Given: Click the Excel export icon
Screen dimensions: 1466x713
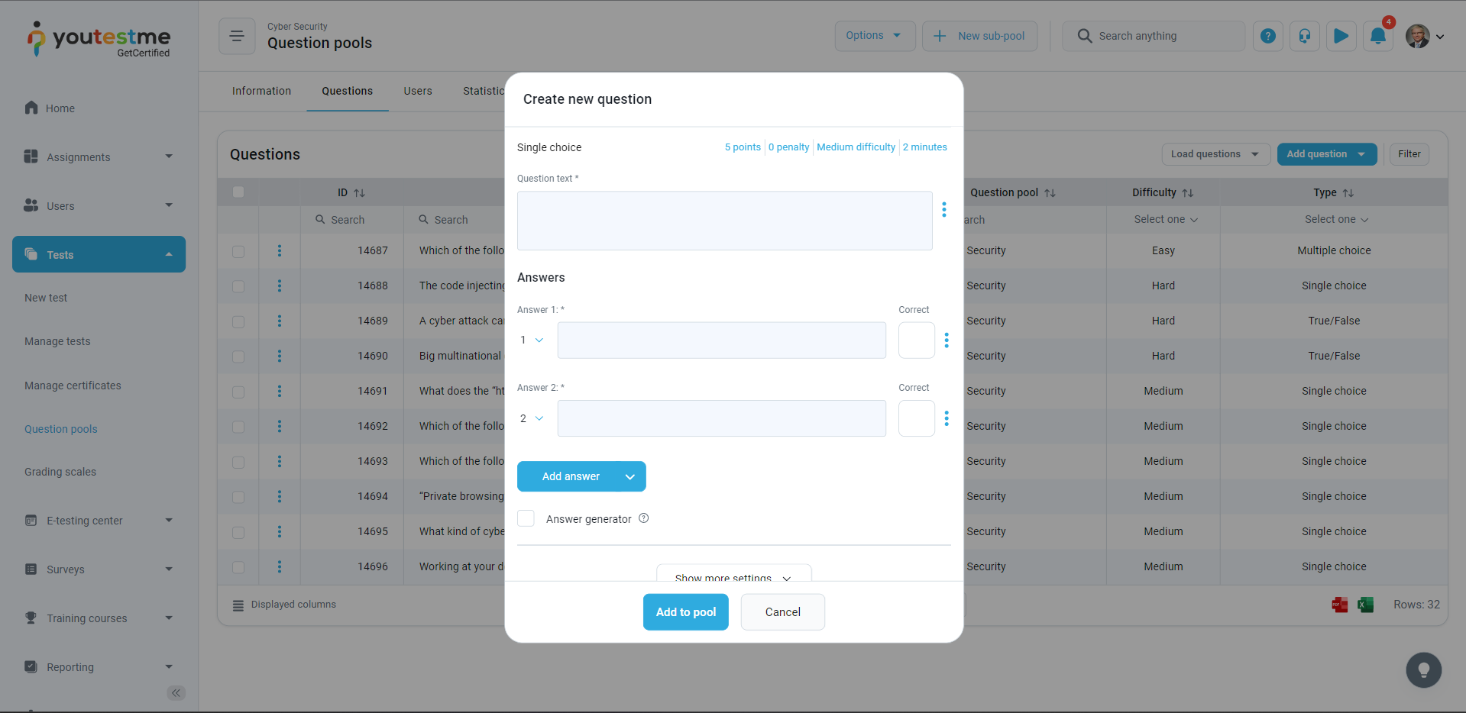Looking at the screenshot, I should pos(1365,605).
